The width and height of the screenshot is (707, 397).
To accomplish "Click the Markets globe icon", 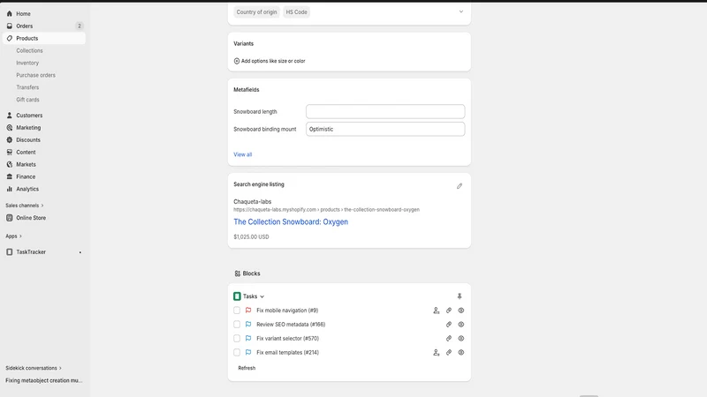I will coord(10,164).
